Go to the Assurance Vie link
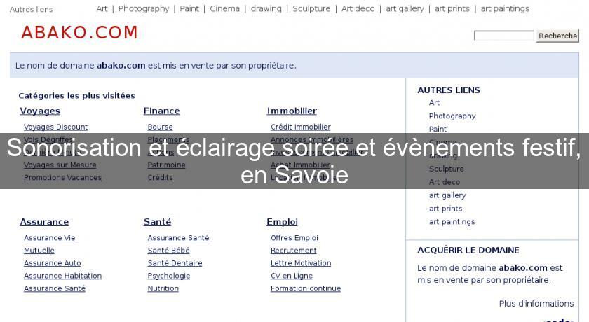 (50, 238)
